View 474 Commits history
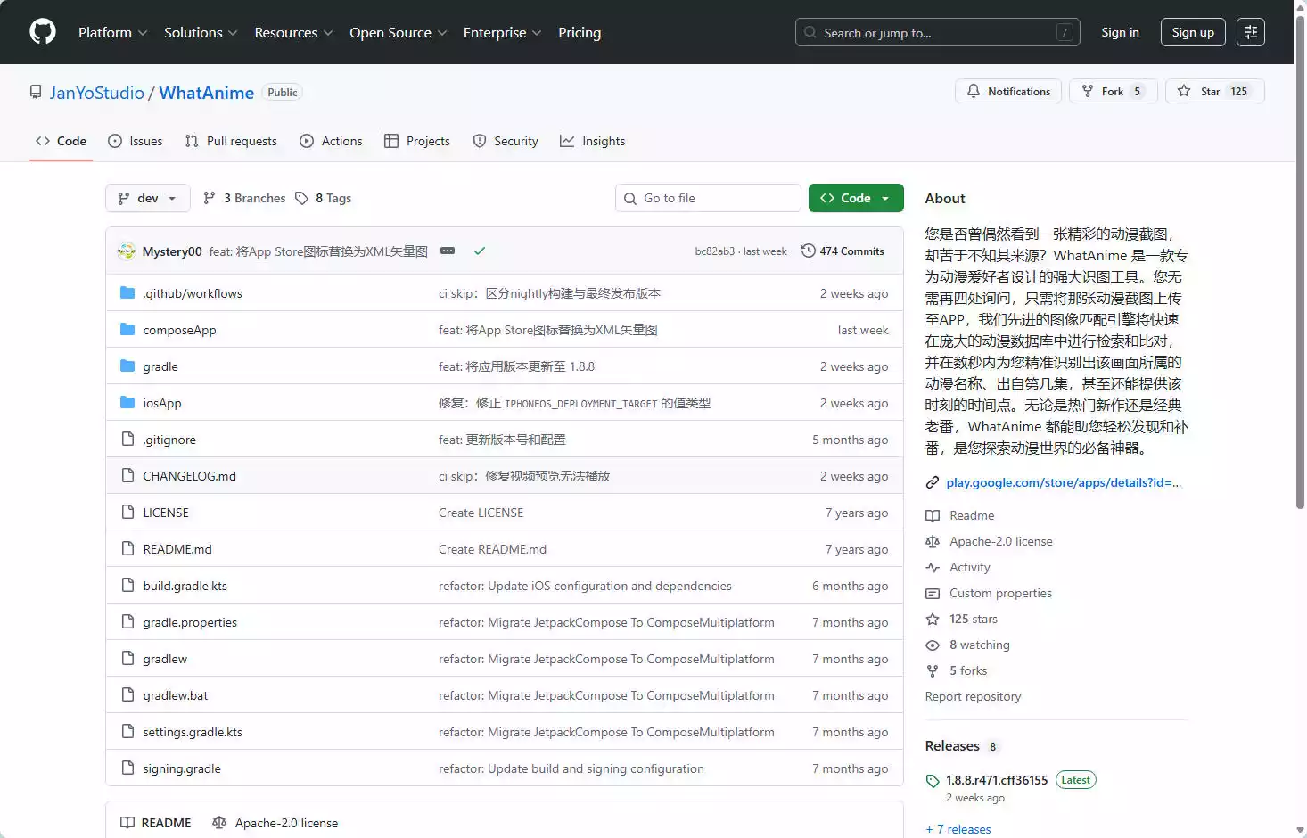1307x838 pixels. pos(843,251)
